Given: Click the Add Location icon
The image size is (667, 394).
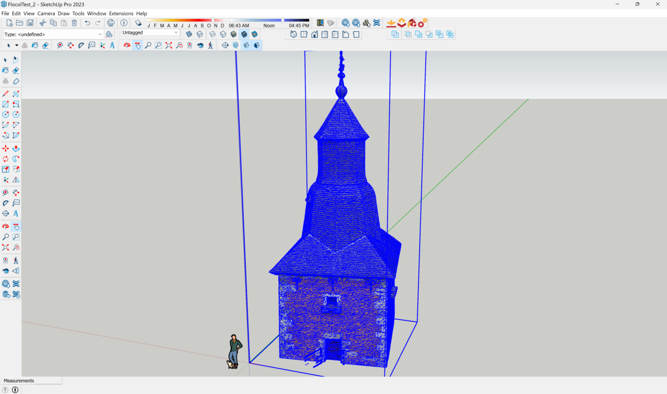Looking at the screenshot, I should (x=320, y=23).
